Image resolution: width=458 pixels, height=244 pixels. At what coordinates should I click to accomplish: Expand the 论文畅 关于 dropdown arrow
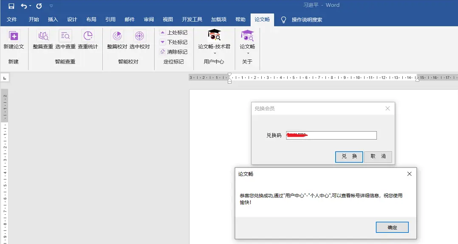248,53
